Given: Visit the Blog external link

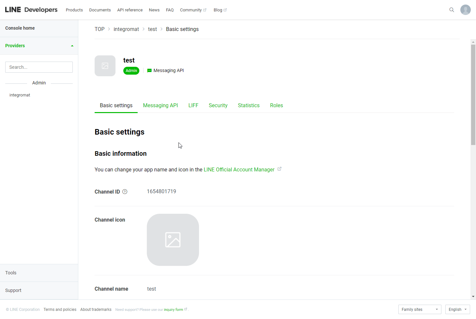Looking at the screenshot, I should [x=220, y=10].
